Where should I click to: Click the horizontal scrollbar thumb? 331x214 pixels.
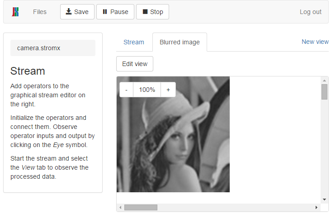tap(141, 208)
